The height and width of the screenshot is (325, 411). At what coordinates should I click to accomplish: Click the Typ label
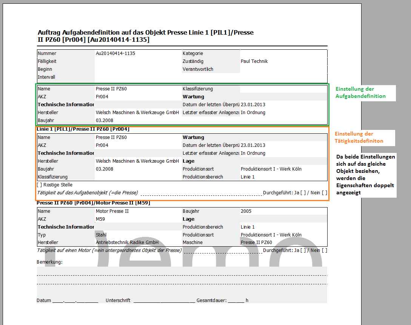[x=42, y=235]
